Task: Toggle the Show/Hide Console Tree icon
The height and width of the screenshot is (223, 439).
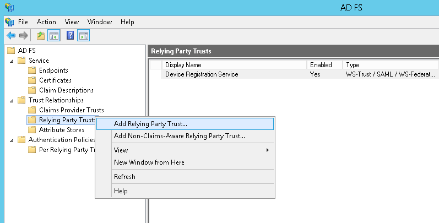Action: [x=54, y=36]
